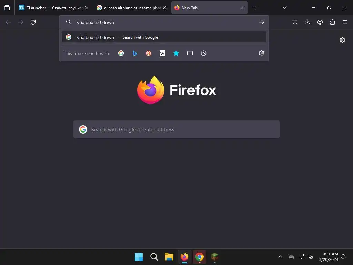Image resolution: width=353 pixels, height=265 pixels.
Task: Expand the list all tabs chevron
Action: tap(284, 8)
